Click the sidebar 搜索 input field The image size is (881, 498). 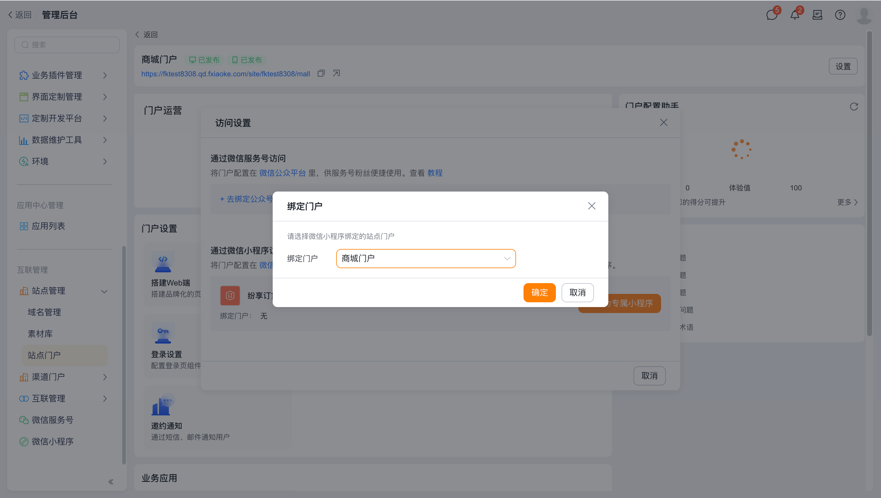(67, 45)
